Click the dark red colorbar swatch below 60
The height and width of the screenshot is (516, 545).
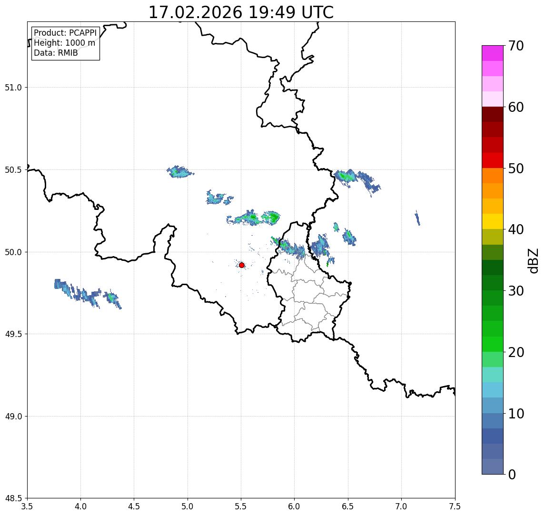(493, 114)
